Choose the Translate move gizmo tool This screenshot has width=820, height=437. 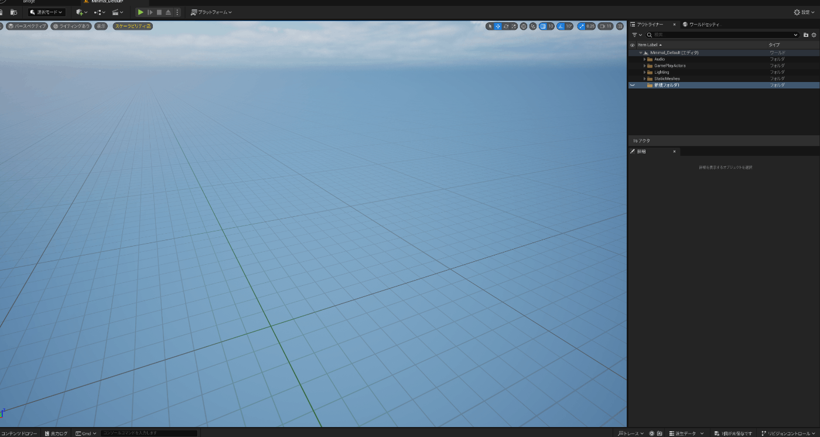(x=498, y=26)
